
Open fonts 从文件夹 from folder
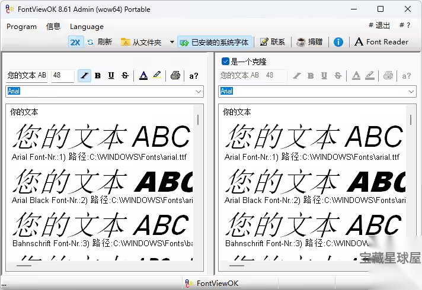coord(141,42)
